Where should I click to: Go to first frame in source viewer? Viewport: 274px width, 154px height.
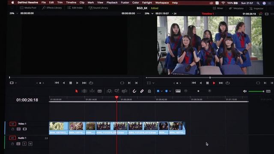click(57, 83)
